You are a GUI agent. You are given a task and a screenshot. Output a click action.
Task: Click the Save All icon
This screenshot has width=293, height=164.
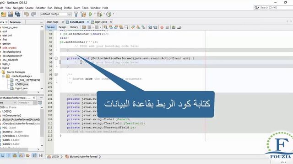click(18, 14)
